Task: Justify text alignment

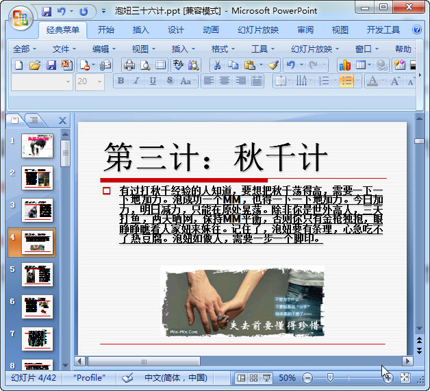Action: pos(257,81)
